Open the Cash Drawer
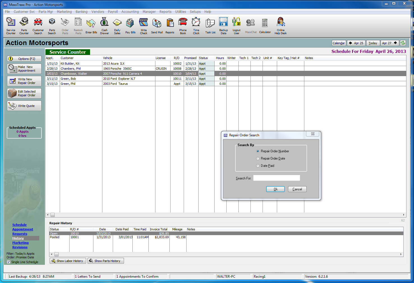This screenshot has height=283, width=414. tap(104, 25)
